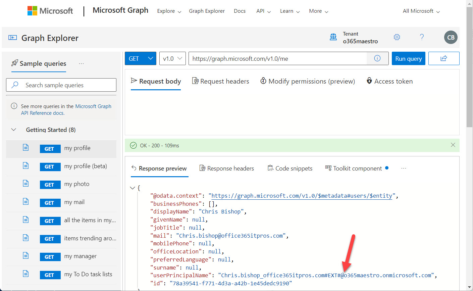The image size is (473, 291).
Task: Click the info icon in the URL bar
Action: pyautogui.click(x=377, y=58)
